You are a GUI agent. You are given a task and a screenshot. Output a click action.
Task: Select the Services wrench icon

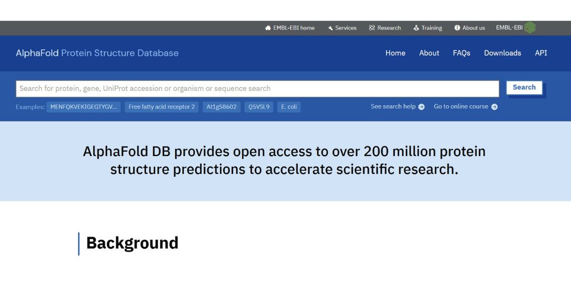(330, 28)
